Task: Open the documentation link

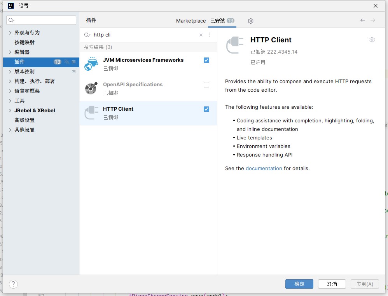Action: coord(264,169)
